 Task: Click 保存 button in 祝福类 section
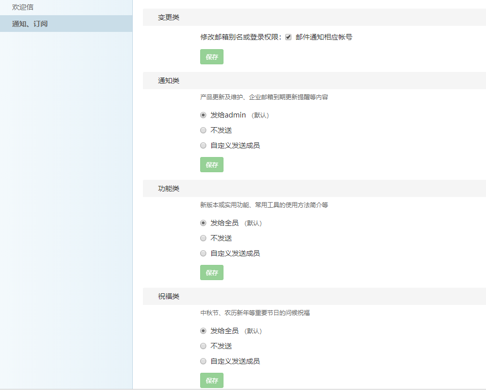click(211, 380)
